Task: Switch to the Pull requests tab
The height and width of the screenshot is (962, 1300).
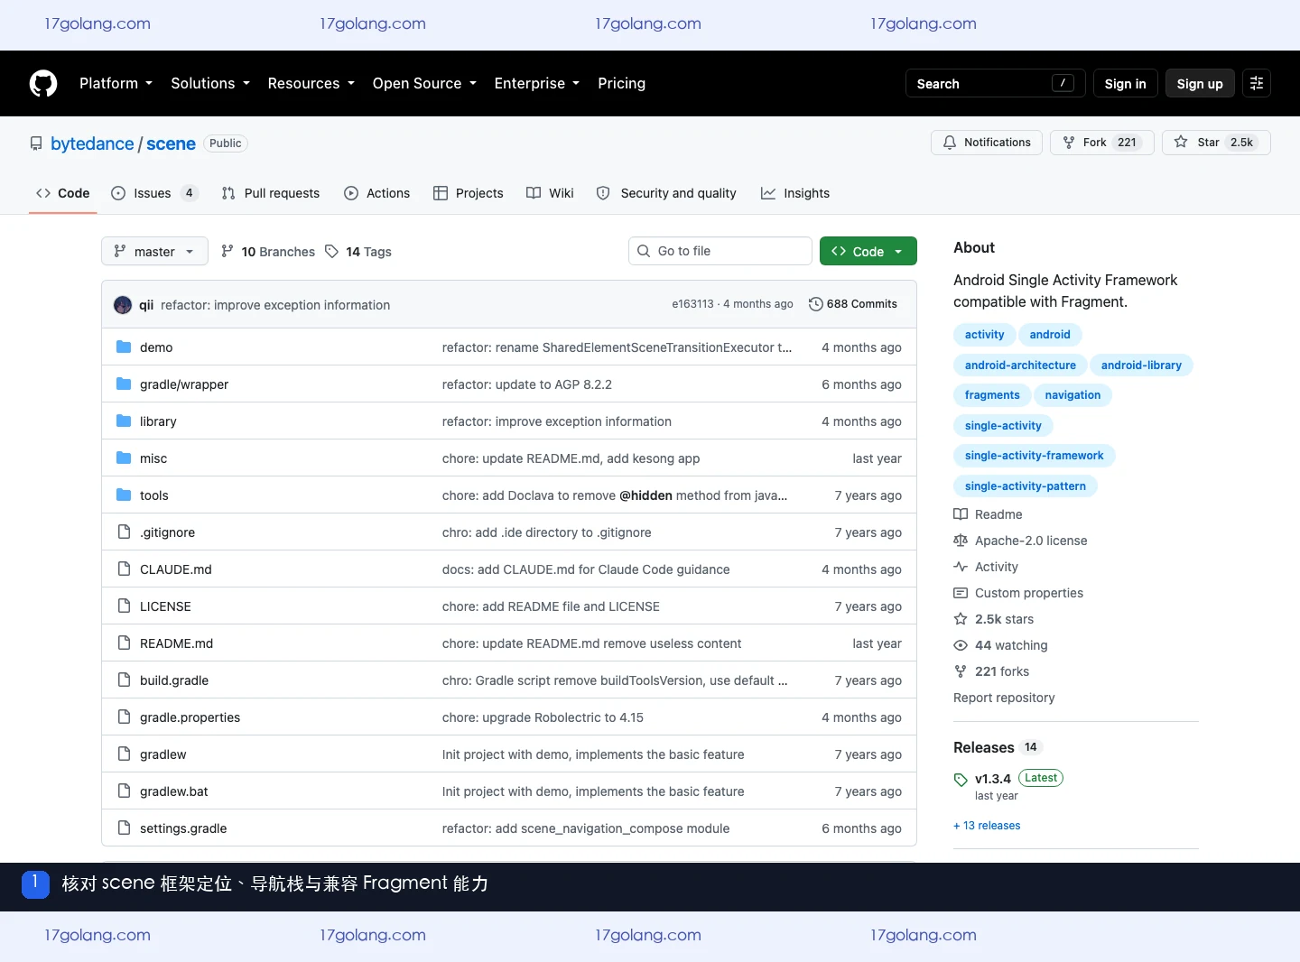Action: tap(270, 193)
